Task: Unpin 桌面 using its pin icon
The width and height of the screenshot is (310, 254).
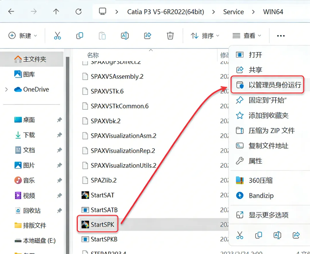Action: [59, 120]
